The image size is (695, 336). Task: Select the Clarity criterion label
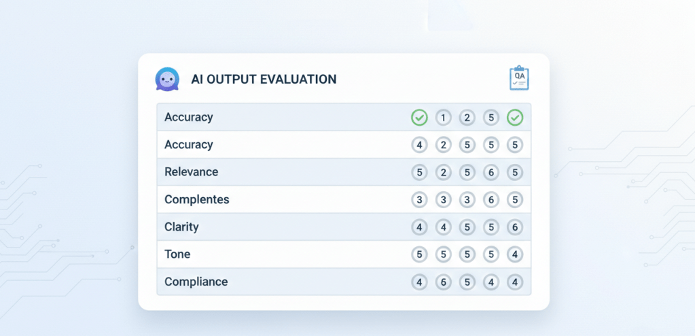(x=181, y=227)
